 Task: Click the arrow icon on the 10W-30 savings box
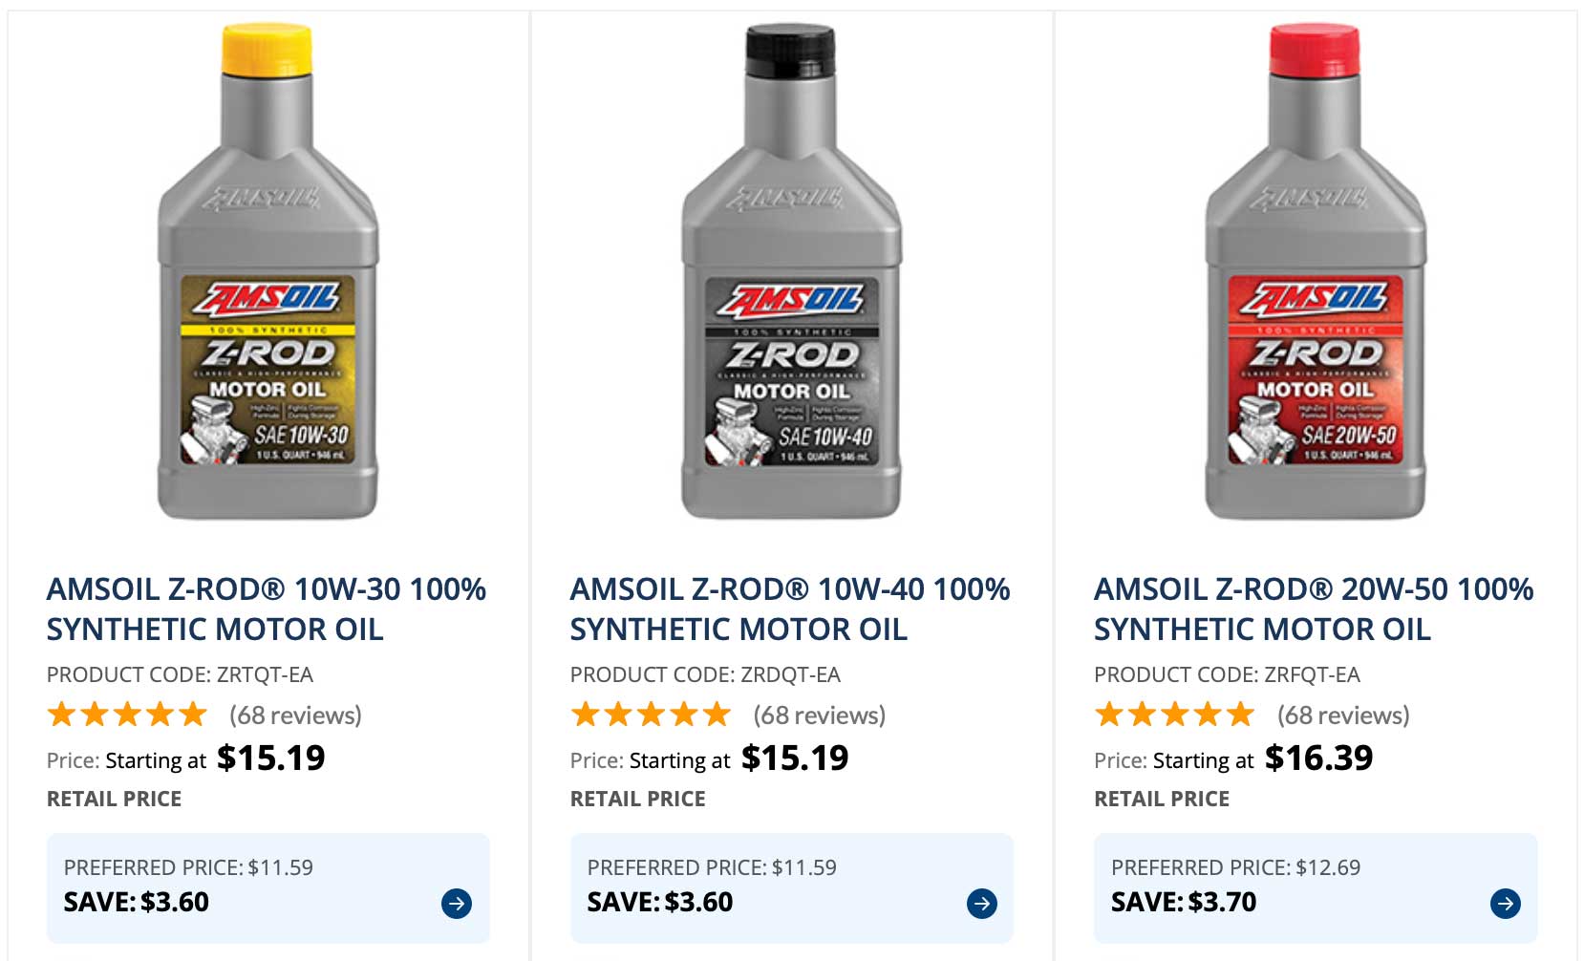(457, 901)
